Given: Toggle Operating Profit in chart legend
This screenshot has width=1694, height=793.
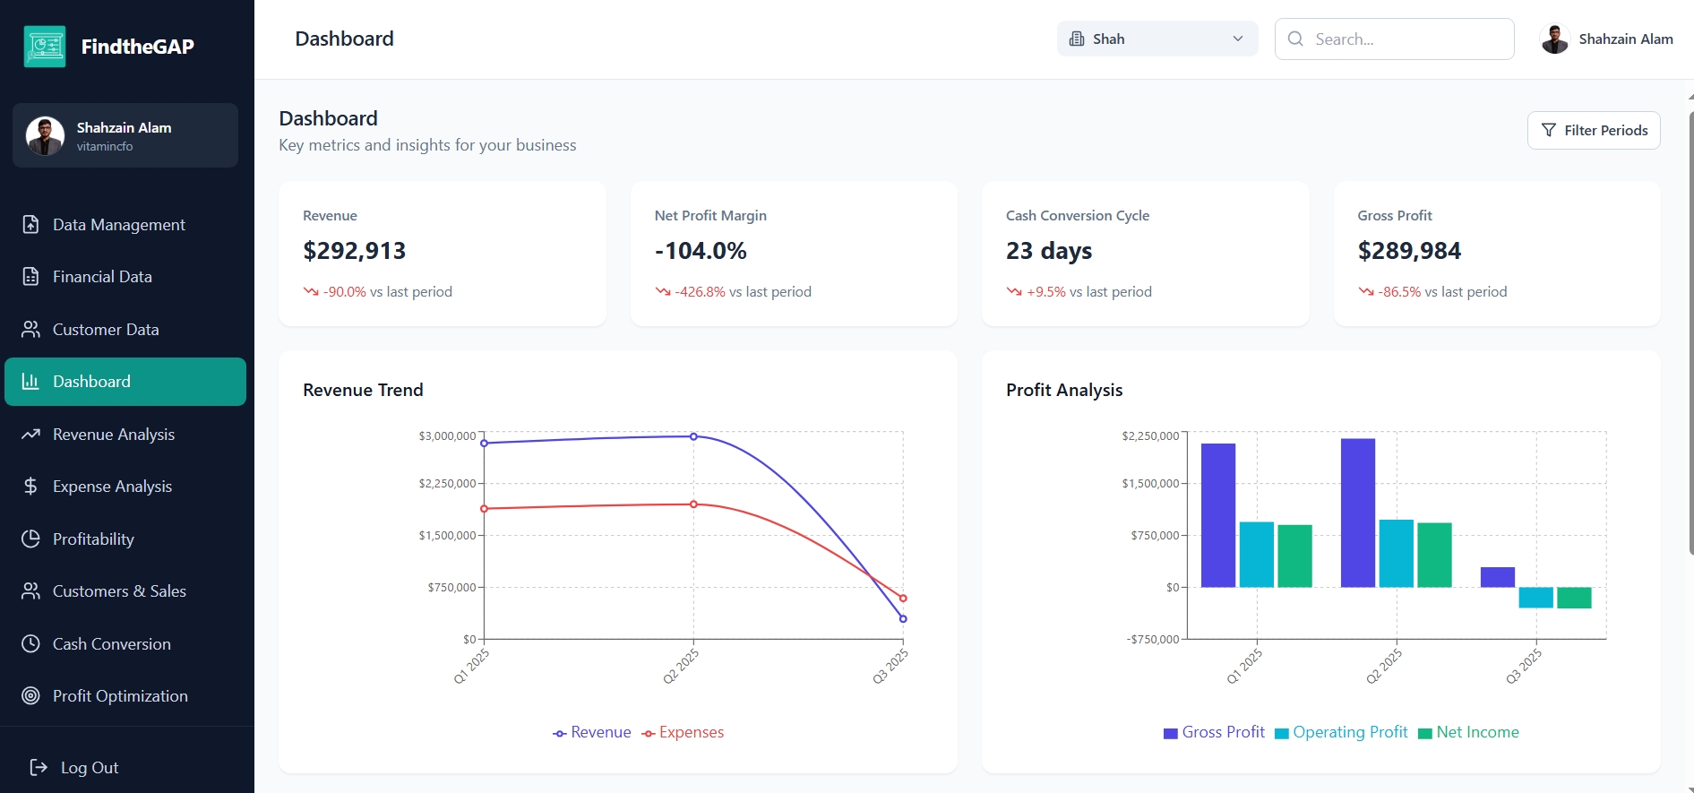Looking at the screenshot, I should point(1341,733).
